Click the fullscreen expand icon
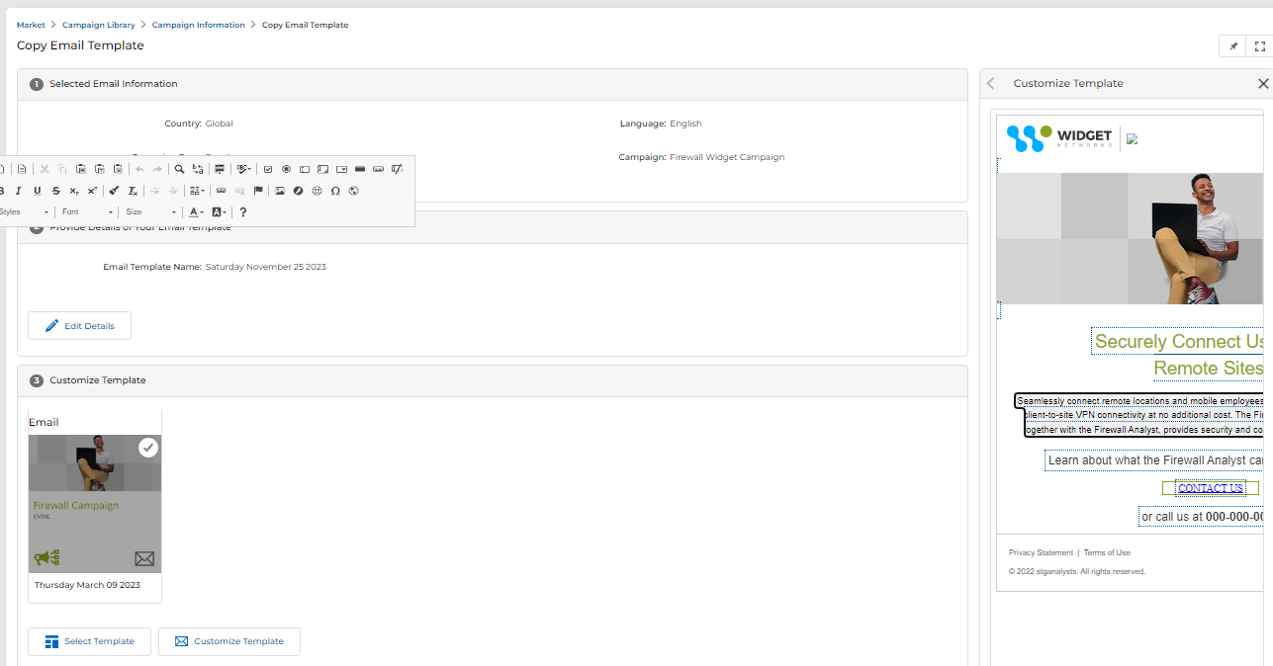Screen dimensions: 1273x666 tap(1259, 46)
